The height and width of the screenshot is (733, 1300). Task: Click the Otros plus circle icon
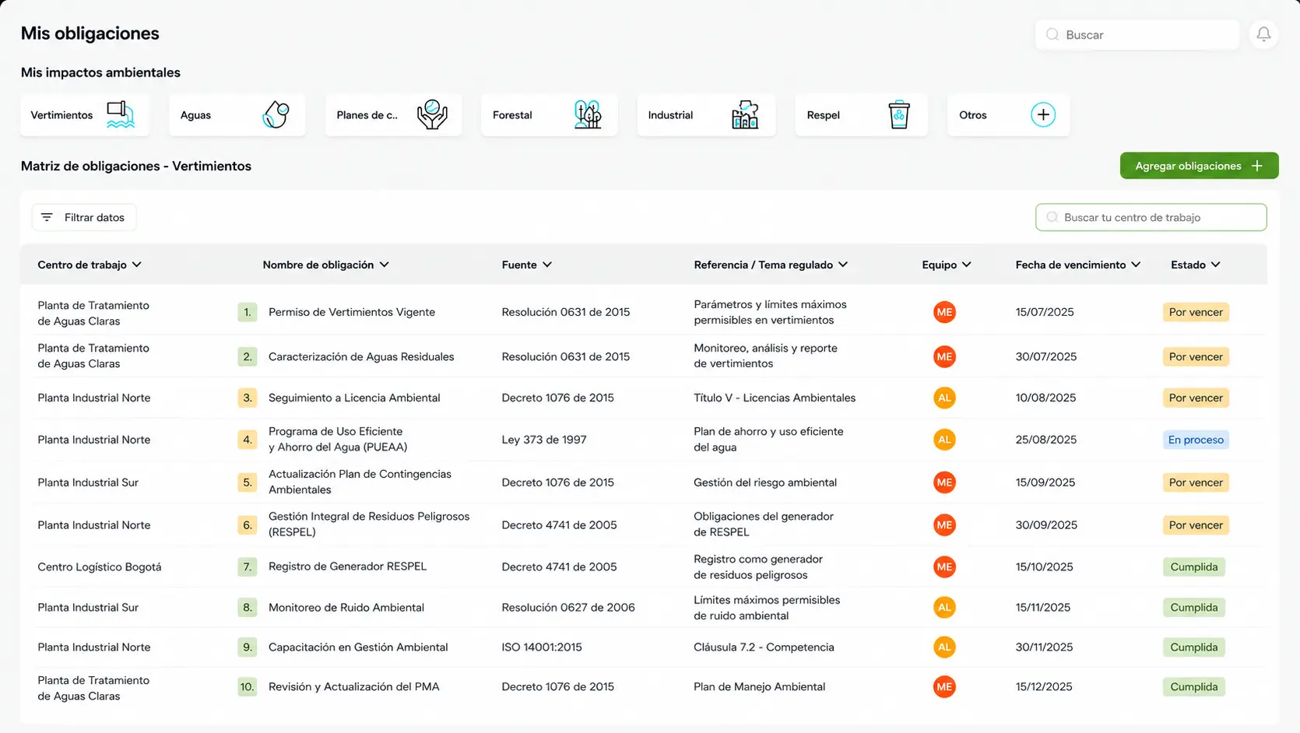pyautogui.click(x=1043, y=114)
